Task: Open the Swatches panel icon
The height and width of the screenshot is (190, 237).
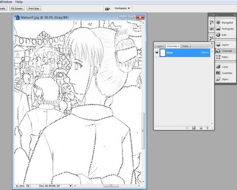Action: click(x=218, y=73)
